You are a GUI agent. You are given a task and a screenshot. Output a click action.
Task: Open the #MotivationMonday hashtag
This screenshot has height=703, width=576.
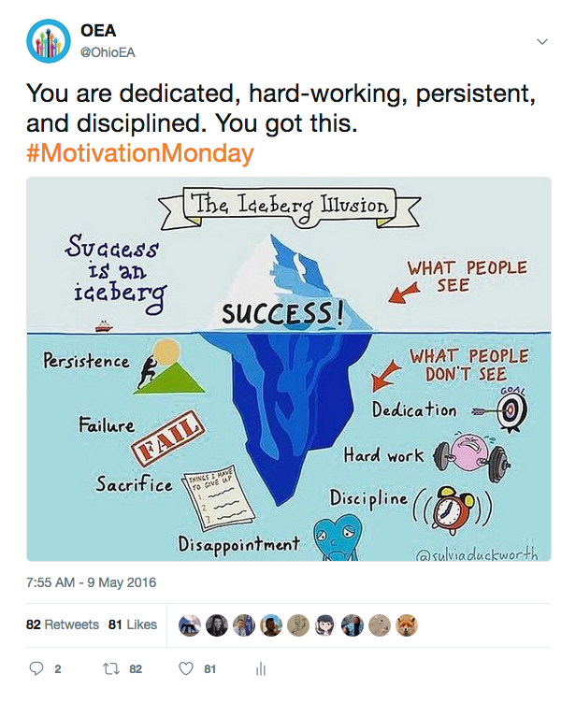[x=140, y=153]
